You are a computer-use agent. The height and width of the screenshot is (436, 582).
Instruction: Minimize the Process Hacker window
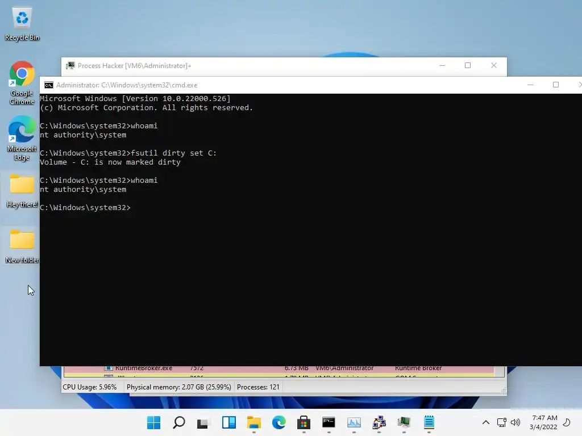442,66
